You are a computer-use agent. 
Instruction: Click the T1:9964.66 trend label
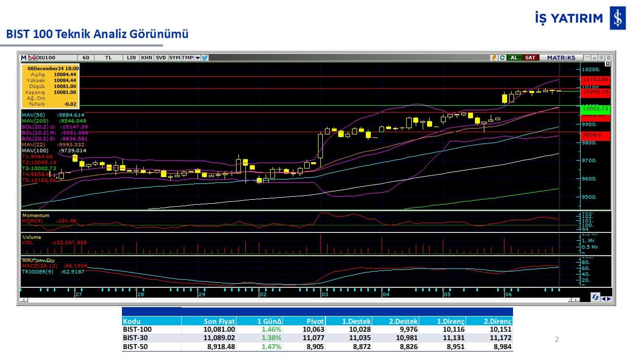pyautogui.click(x=38, y=156)
